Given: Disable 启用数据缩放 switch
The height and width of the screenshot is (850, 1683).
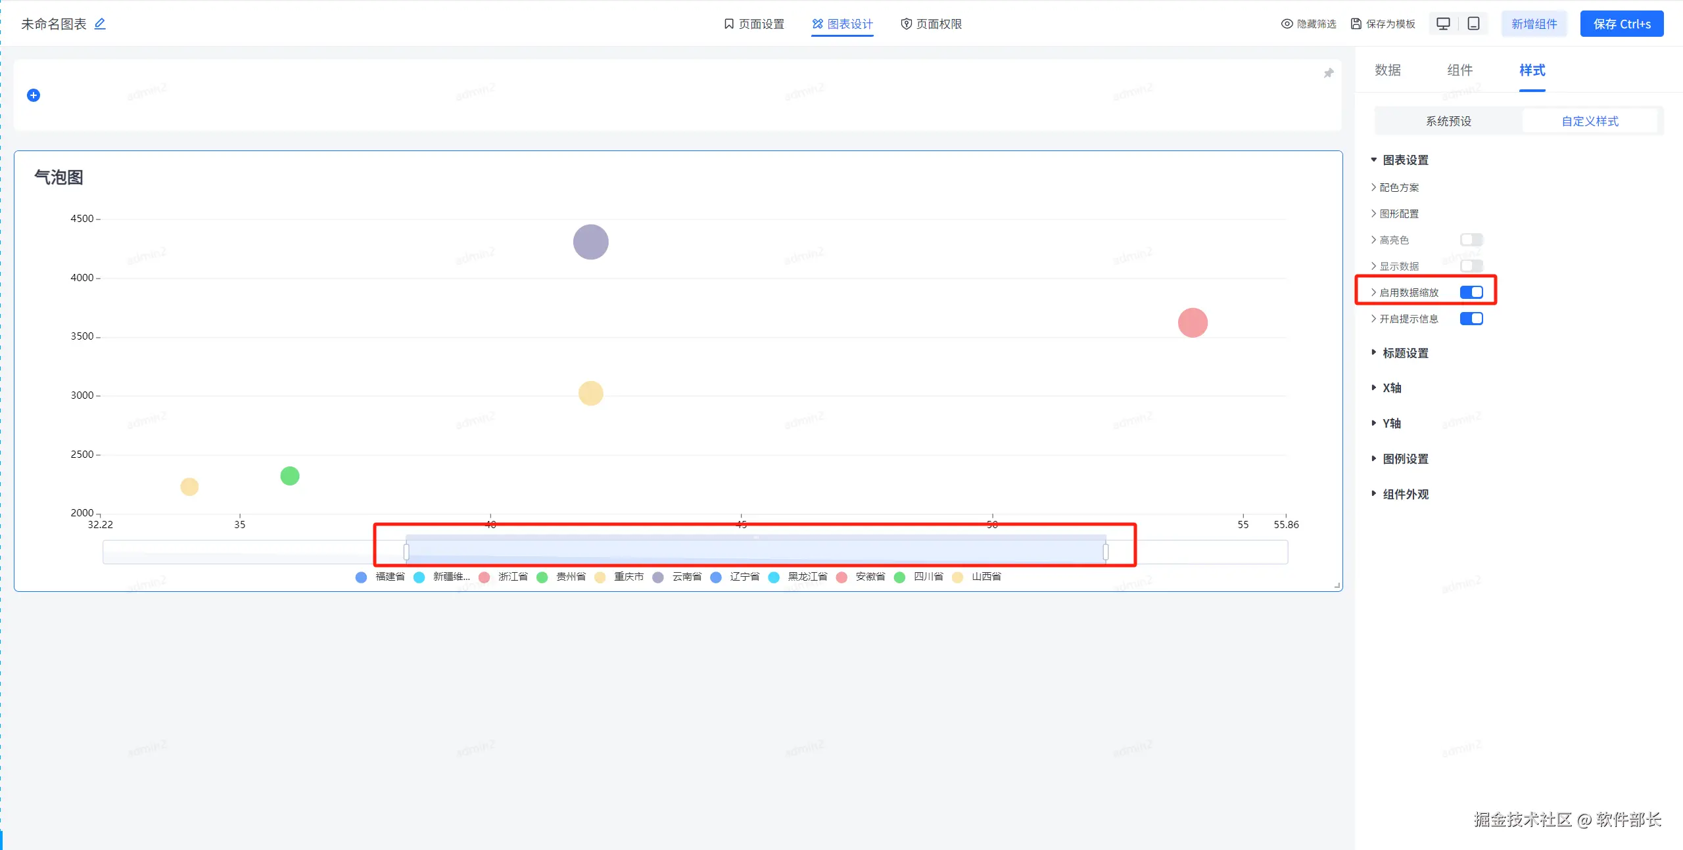Looking at the screenshot, I should pos(1471,292).
